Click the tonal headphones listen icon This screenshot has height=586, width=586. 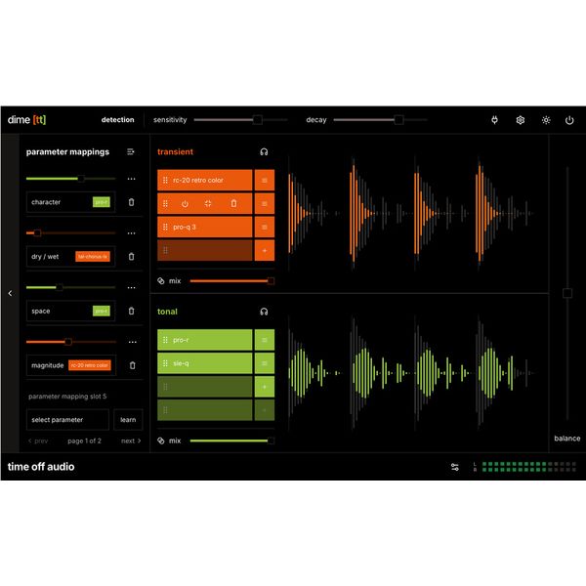point(264,312)
